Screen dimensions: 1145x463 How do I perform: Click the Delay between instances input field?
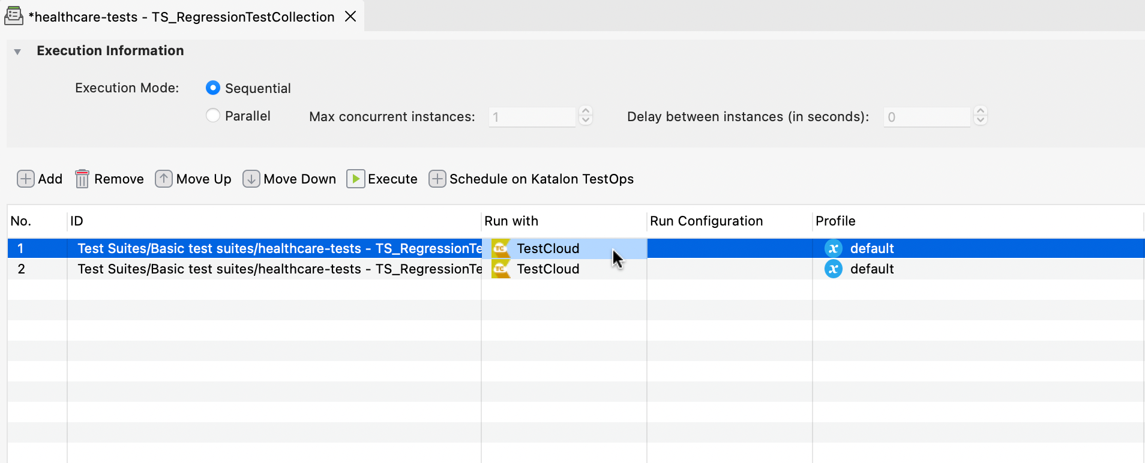[926, 117]
